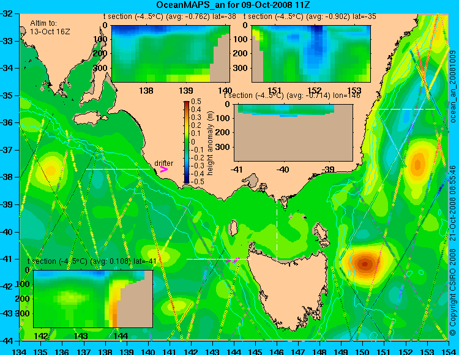Click the yellow-orange eddy near 135.5E, 38S
This screenshot has width=459, height=355.
coord(51,170)
